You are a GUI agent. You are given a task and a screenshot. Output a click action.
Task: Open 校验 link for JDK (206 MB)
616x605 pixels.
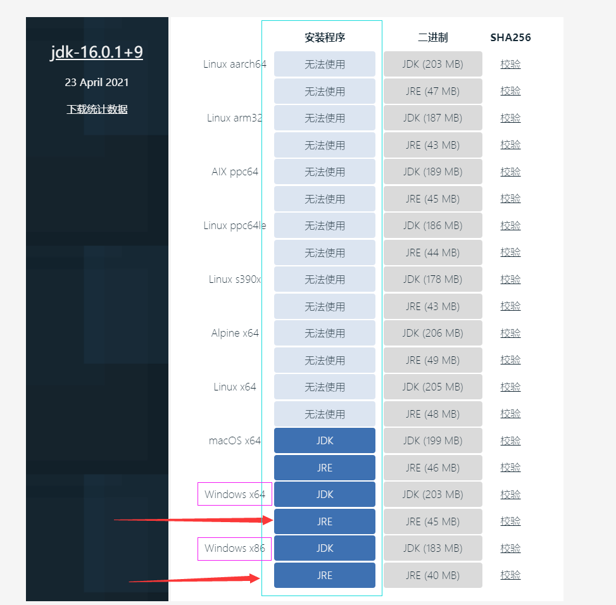click(510, 333)
